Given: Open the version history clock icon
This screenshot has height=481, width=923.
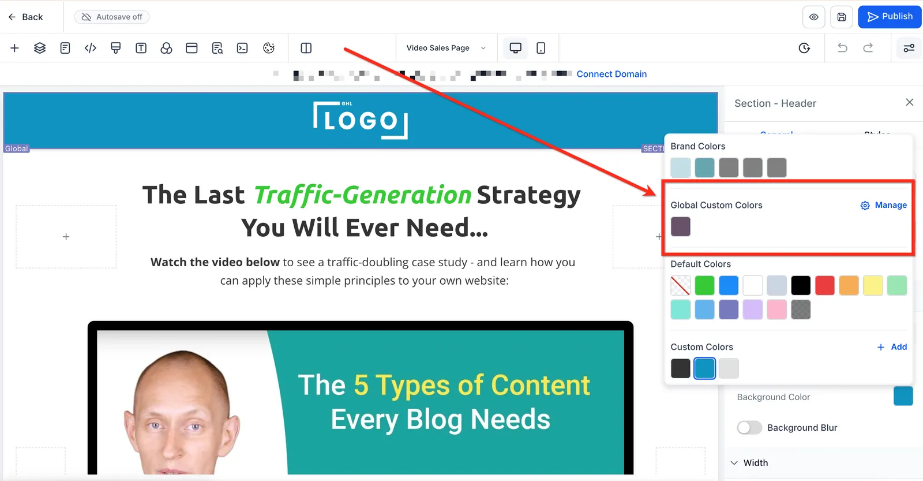Looking at the screenshot, I should pyautogui.click(x=804, y=48).
